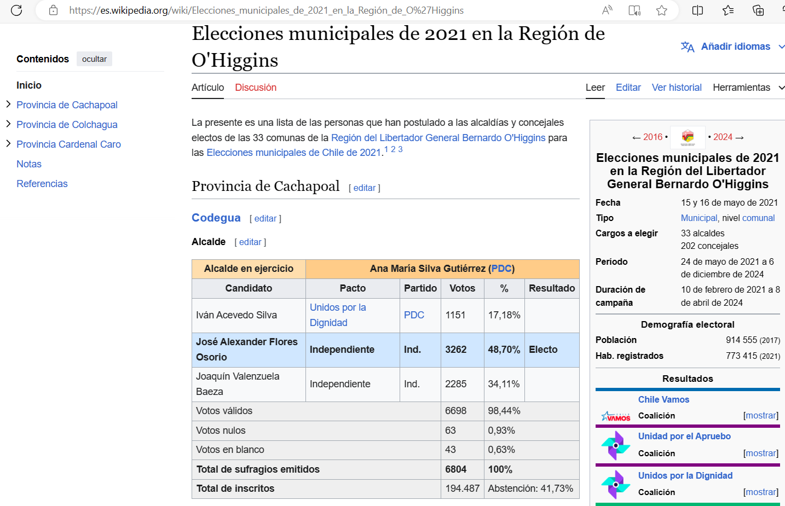Image resolution: width=785 pixels, height=506 pixels.
Task: Go to the 2016 election in the infobox
Action: tap(653, 137)
